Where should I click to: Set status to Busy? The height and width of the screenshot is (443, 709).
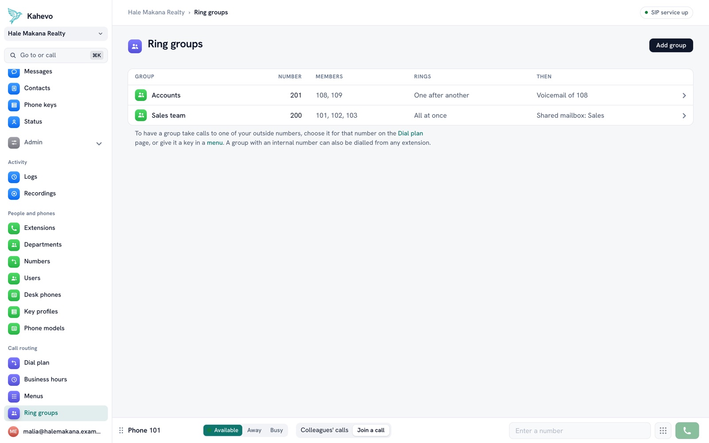(x=277, y=430)
